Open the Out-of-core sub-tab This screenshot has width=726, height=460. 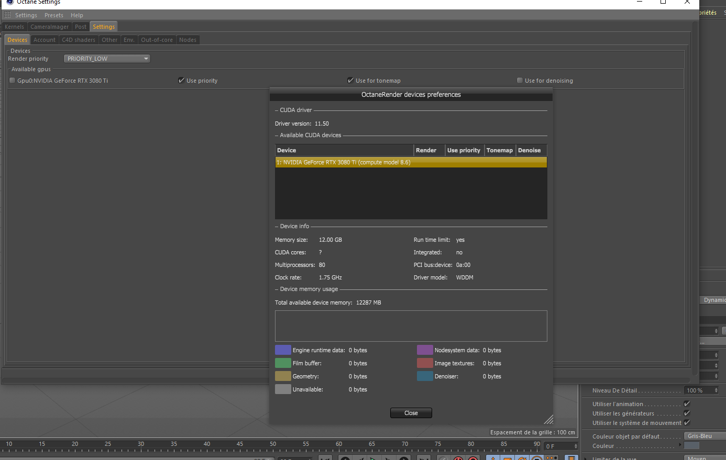coord(157,40)
